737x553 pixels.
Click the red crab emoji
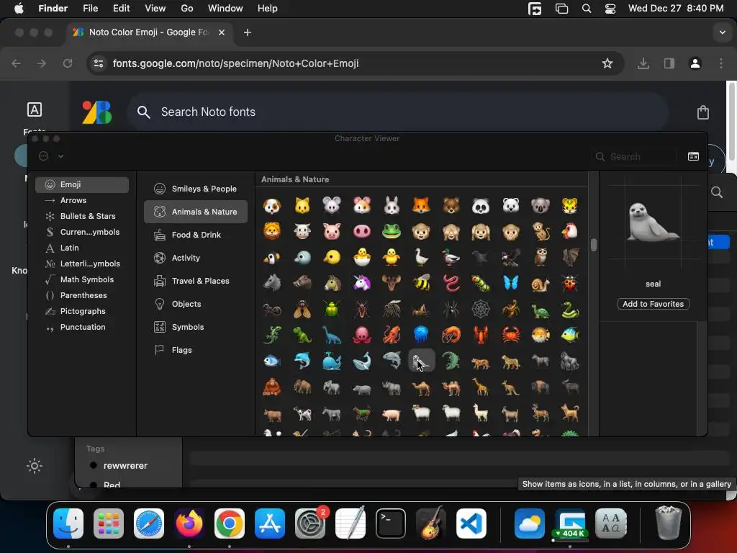click(510, 335)
